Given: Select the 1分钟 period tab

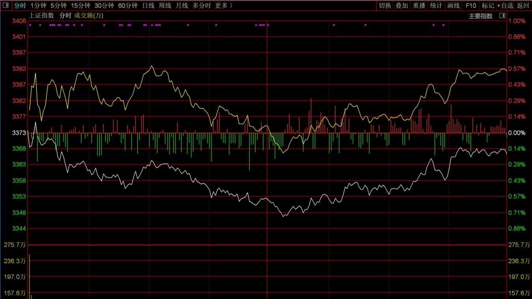Looking at the screenshot, I should point(38,6).
